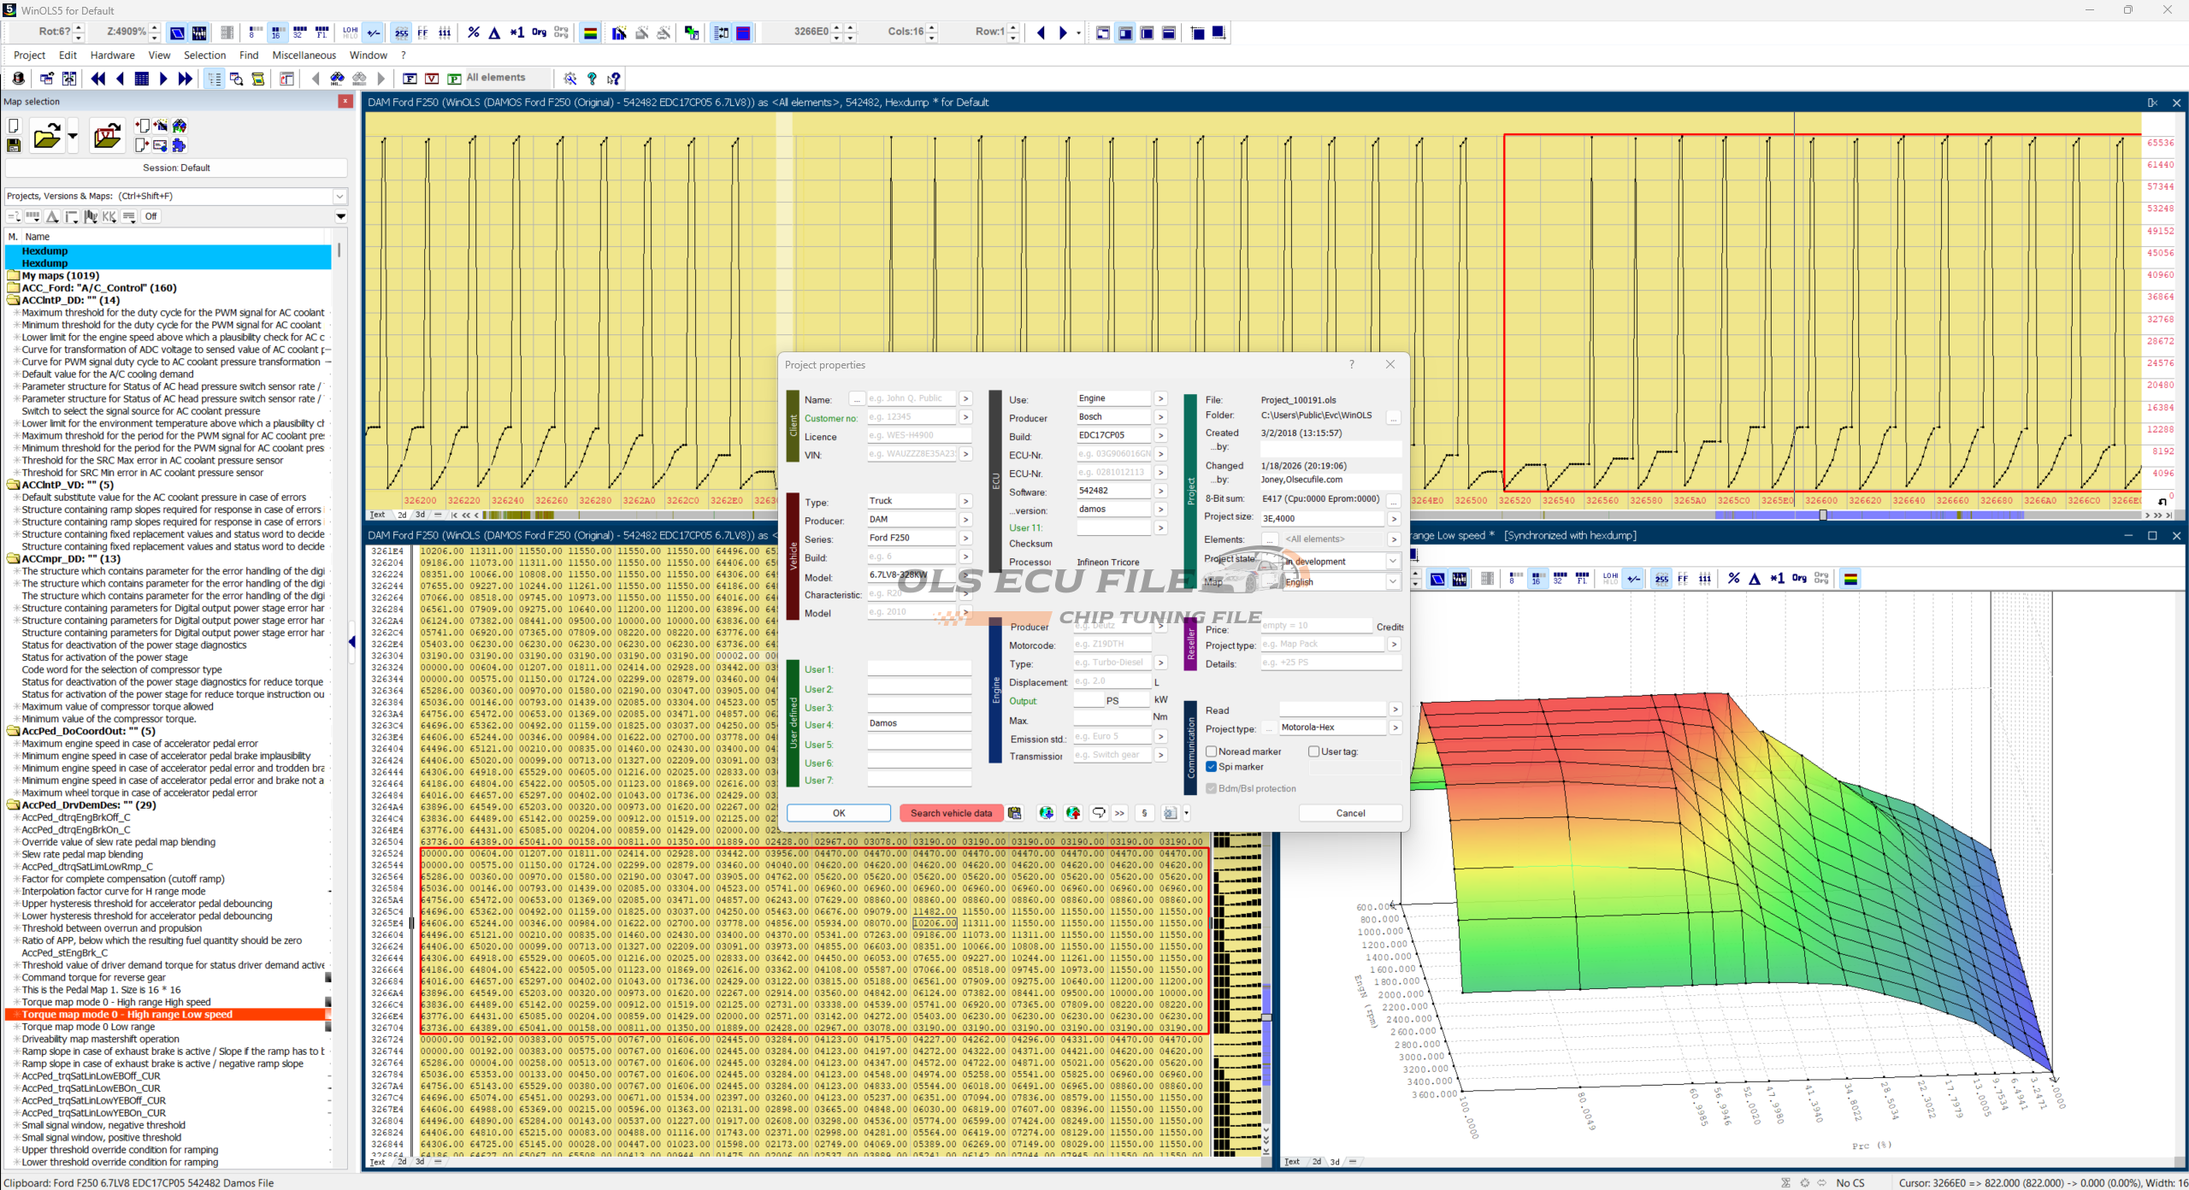This screenshot has width=2189, height=1190.
Task: Click the download from internet globe icon
Action: coord(1046,813)
